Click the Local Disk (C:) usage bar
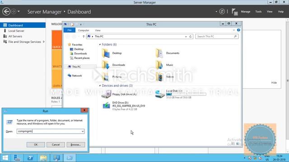The image size is (289, 162). [x=186, y=94]
